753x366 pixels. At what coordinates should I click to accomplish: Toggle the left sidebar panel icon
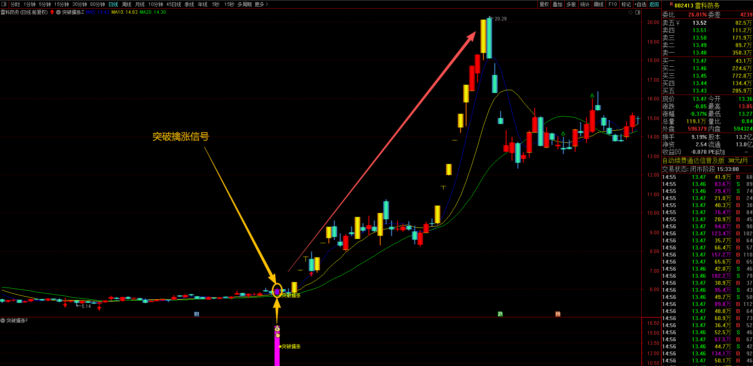click(4, 4)
